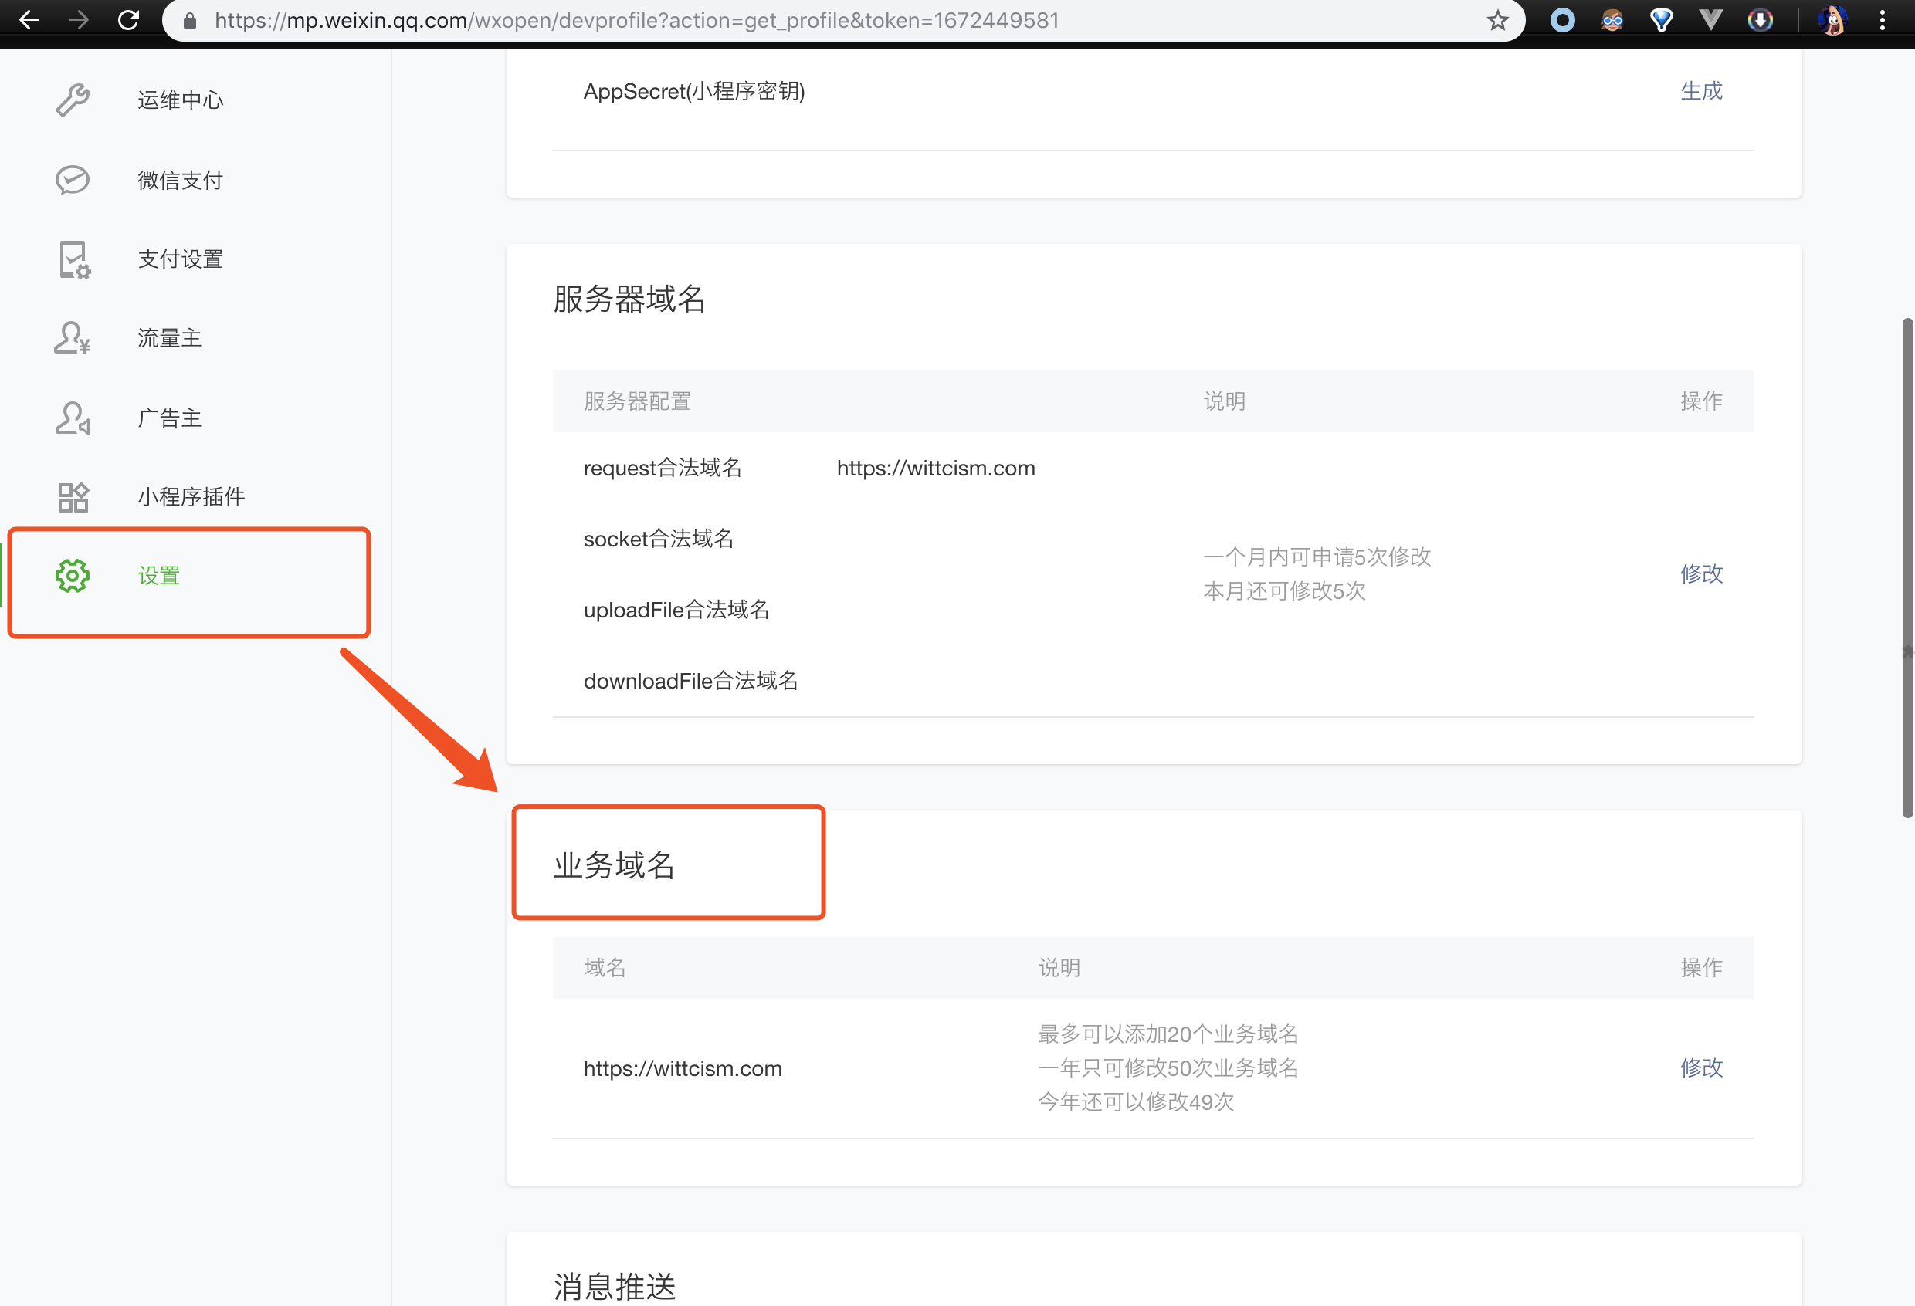
Task: Click the wrench icon for 运维中心
Action: tap(73, 100)
